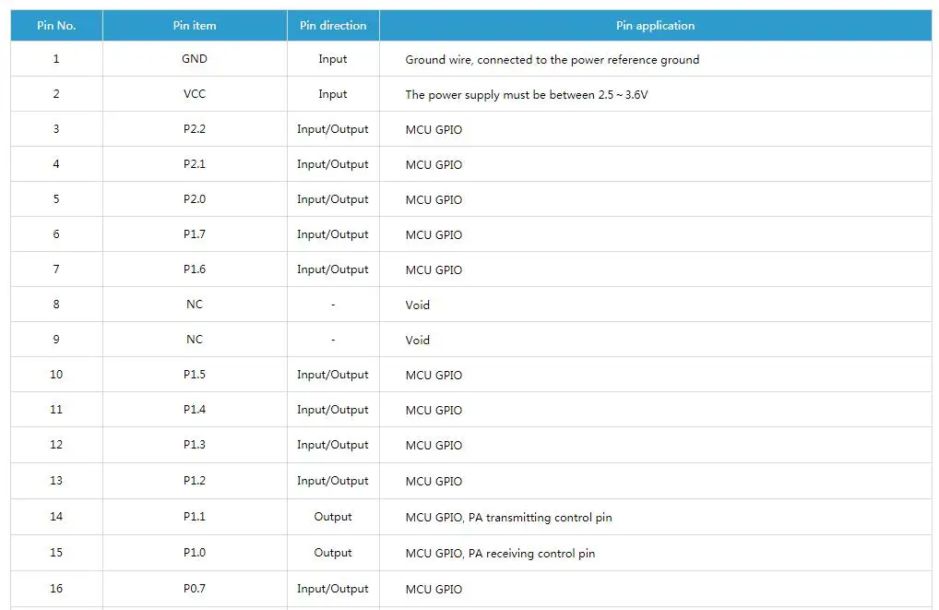Screen dimensions: 939x610
Task: Click the Pin direction column header
Action: 333,26
